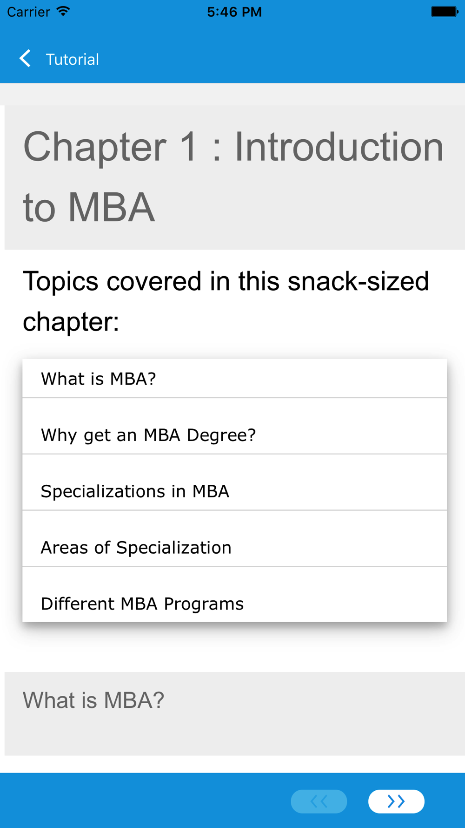
Task: Go to next page with double-chevron button
Action: 396,801
